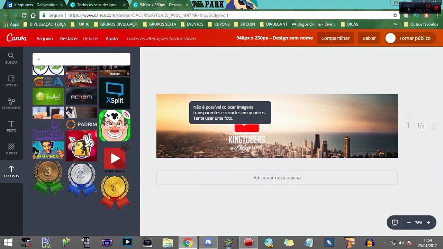Open the Arquivo menu
Viewport: 443px width, 249px height.
click(x=45, y=38)
